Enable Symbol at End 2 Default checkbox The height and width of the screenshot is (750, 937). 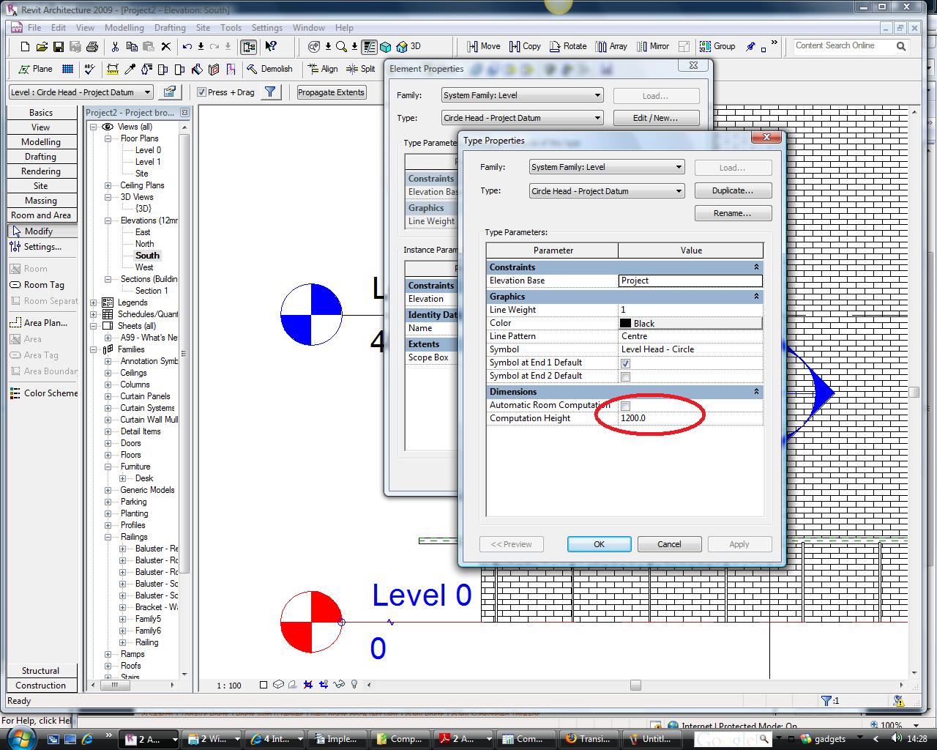(625, 376)
